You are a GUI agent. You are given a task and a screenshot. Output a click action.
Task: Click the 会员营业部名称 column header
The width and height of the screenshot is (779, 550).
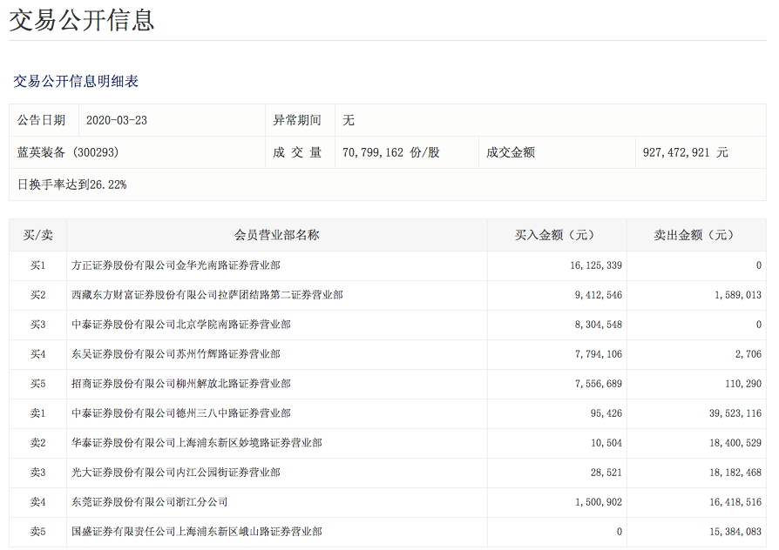point(276,235)
